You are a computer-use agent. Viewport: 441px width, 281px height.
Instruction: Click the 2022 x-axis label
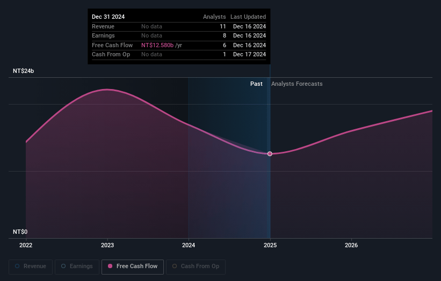pyautogui.click(x=26, y=245)
